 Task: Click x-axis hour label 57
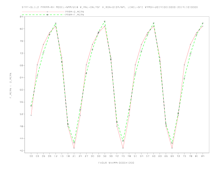[x=148, y=156]
